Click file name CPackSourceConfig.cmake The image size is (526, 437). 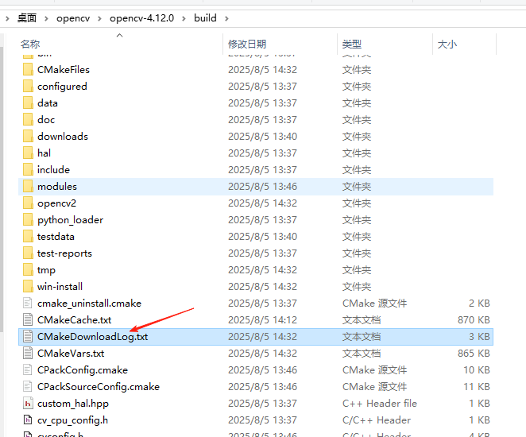(99, 387)
